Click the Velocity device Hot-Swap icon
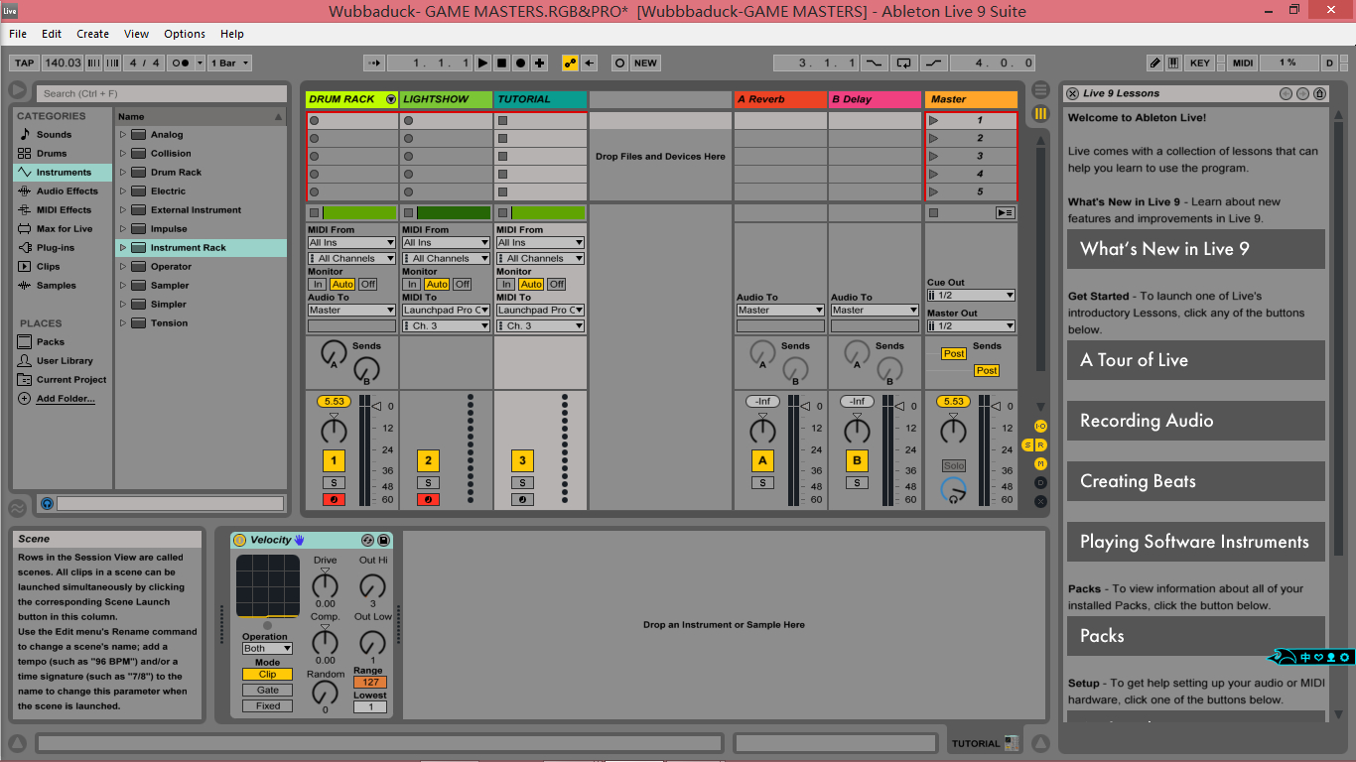Image resolution: width=1356 pixels, height=762 pixels. coord(368,540)
